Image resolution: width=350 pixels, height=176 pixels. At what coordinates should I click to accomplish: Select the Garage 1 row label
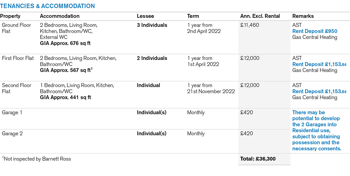click(12, 113)
